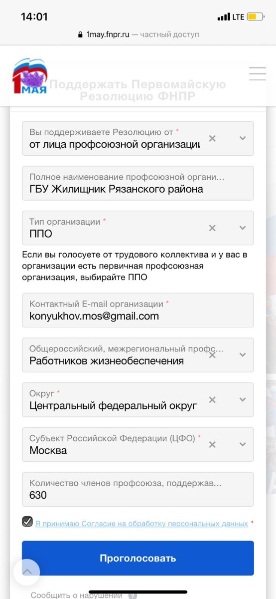
Task: Tap the round scroll-to-top arrow button
Action: (x=26, y=572)
